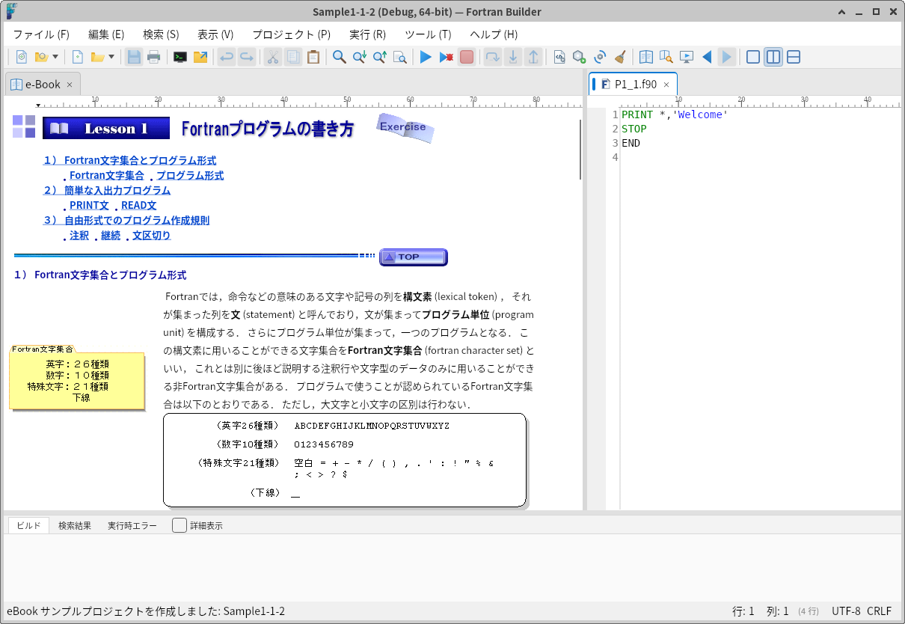Open the 実行 (R) menu
905x624 pixels.
click(367, 34)
